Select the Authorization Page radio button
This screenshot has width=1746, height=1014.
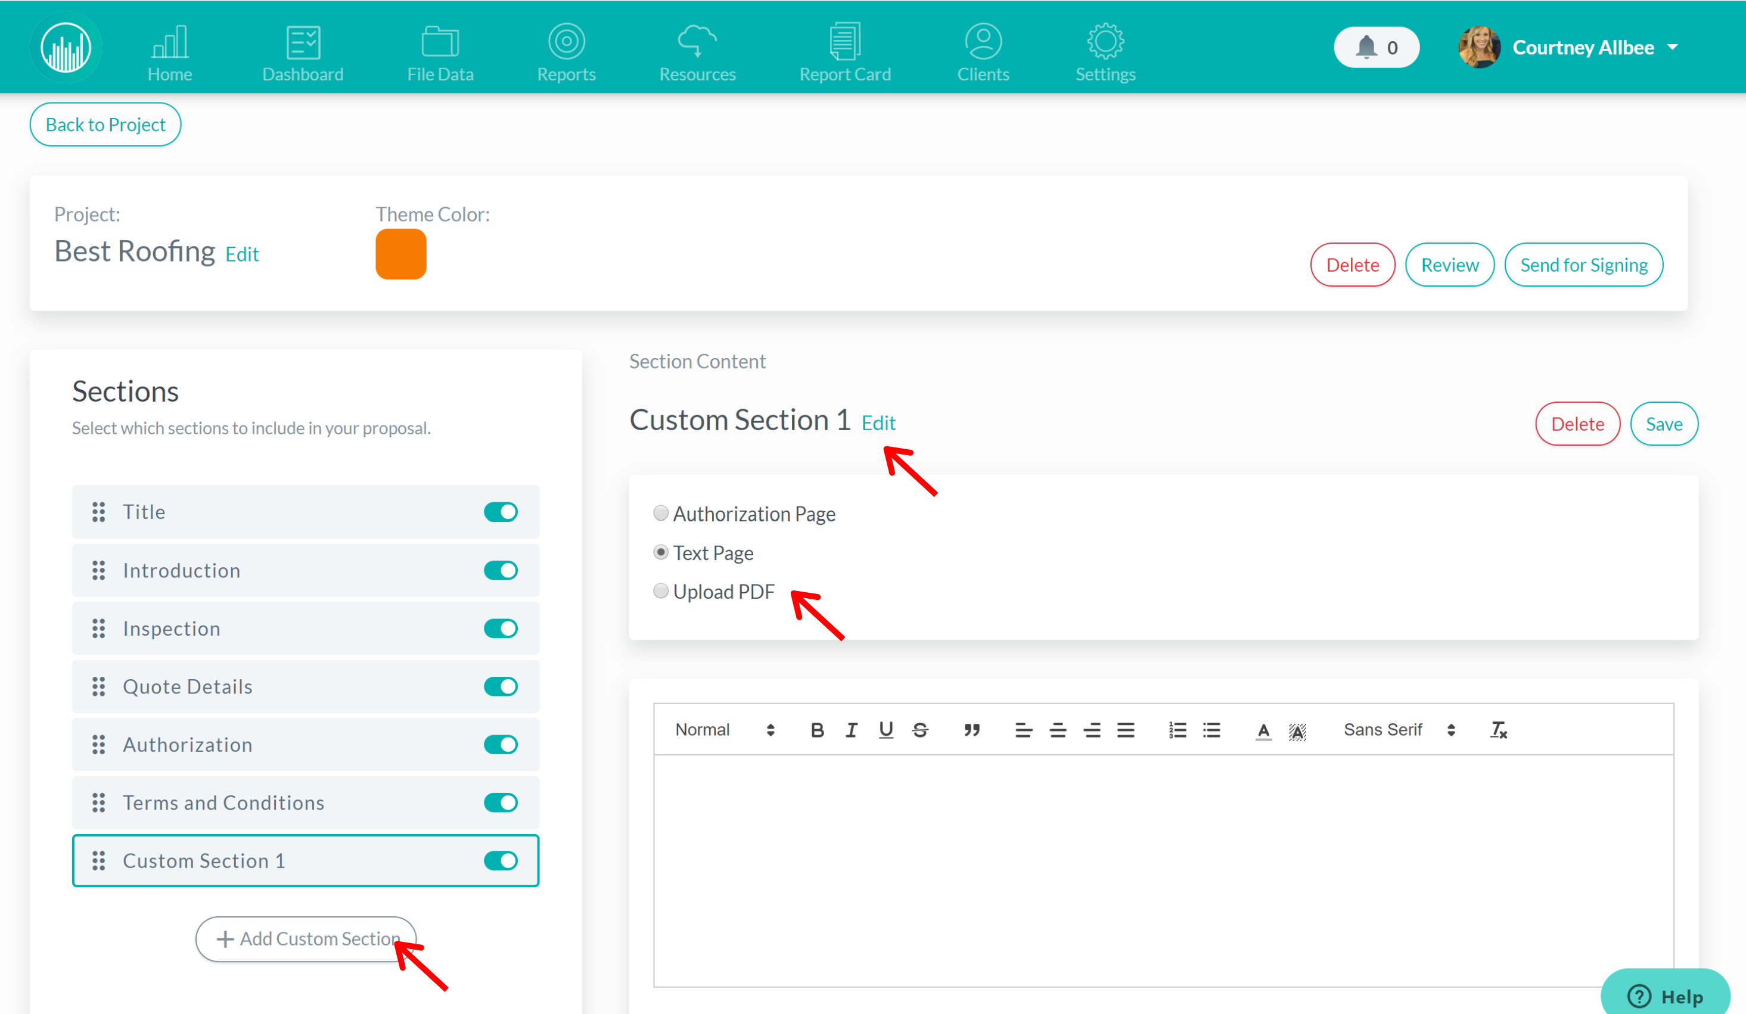(661, 513)
